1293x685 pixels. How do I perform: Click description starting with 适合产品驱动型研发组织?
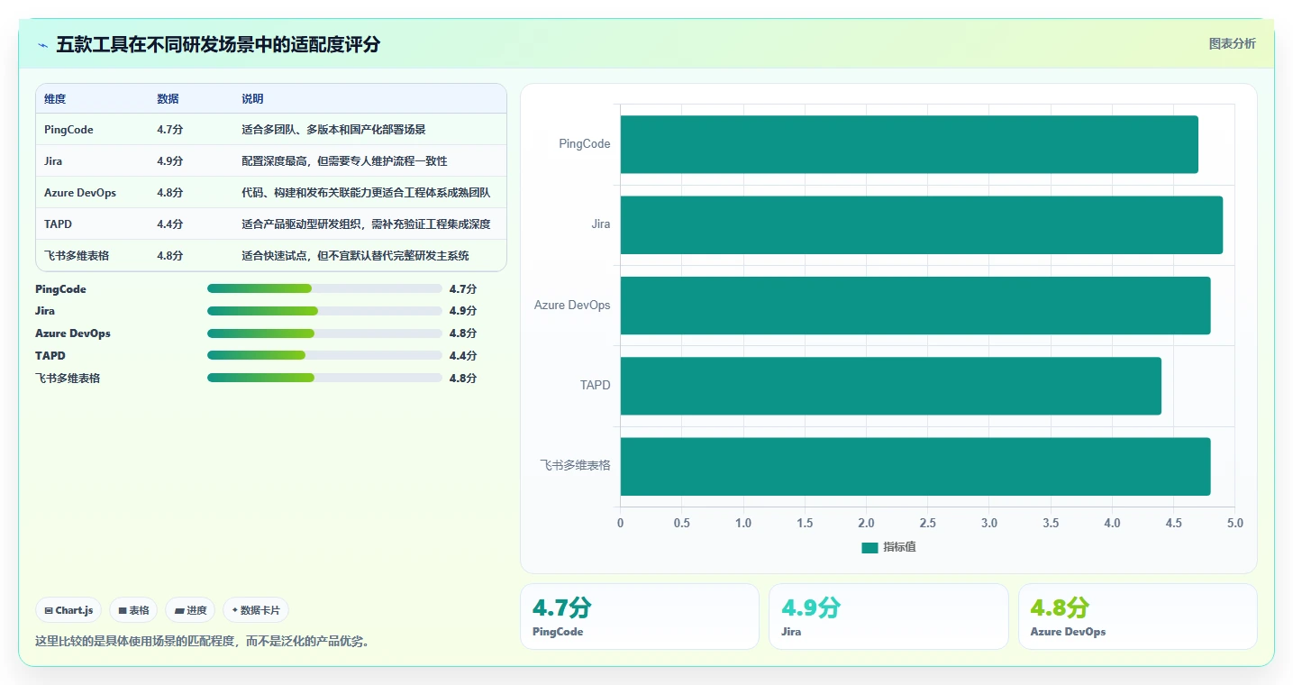(366, 224)
